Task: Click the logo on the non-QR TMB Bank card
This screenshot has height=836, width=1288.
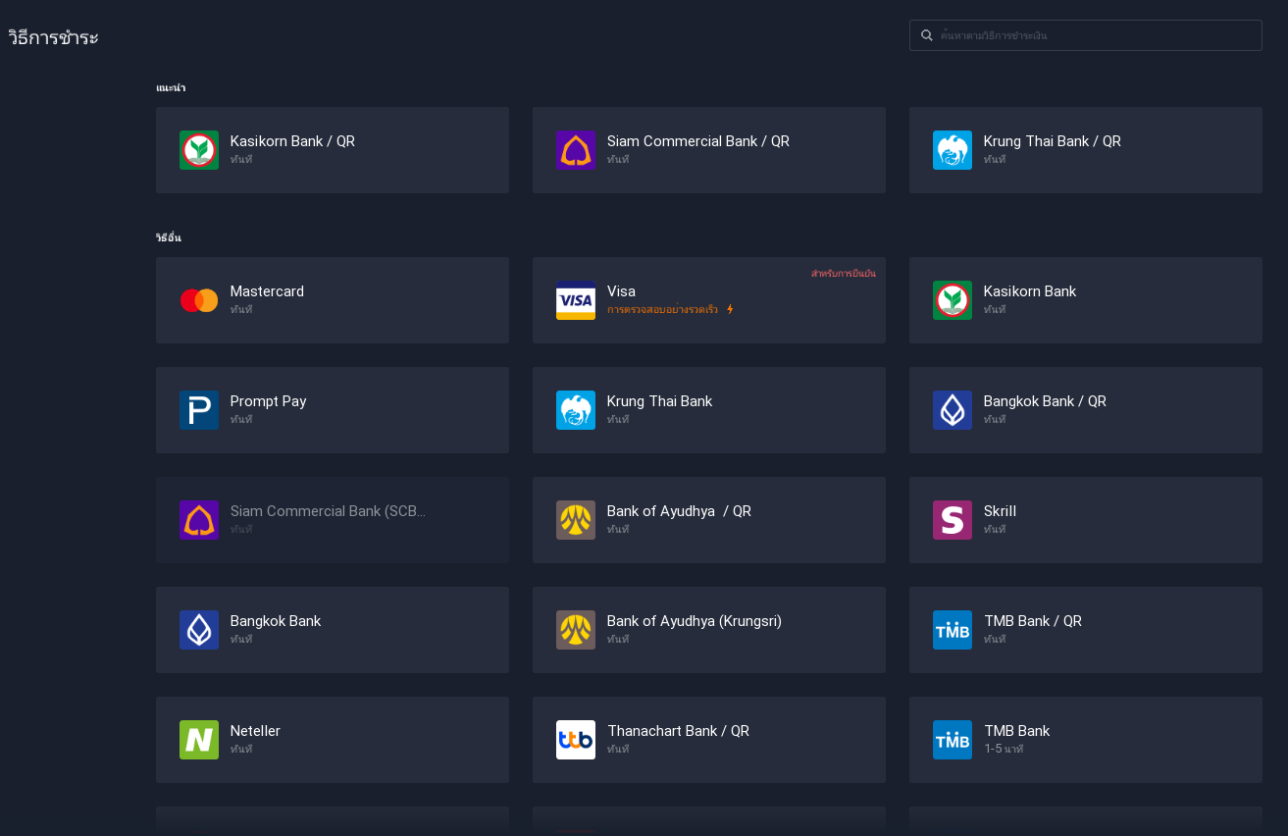Action: pyautogui.click(x=953, y=740)
